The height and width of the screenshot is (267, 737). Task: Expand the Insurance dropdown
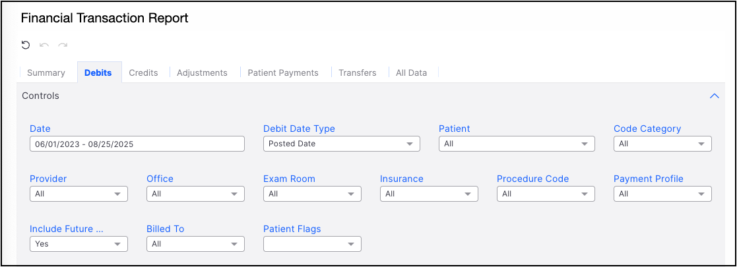(429, 194)
